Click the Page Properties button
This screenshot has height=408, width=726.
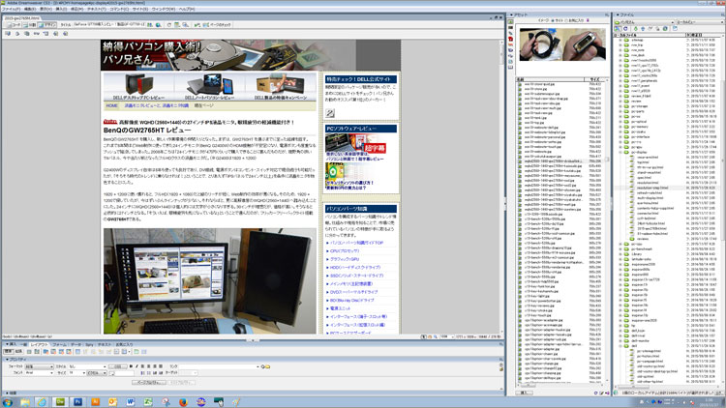pyautogui.click(x=149, y=383)
